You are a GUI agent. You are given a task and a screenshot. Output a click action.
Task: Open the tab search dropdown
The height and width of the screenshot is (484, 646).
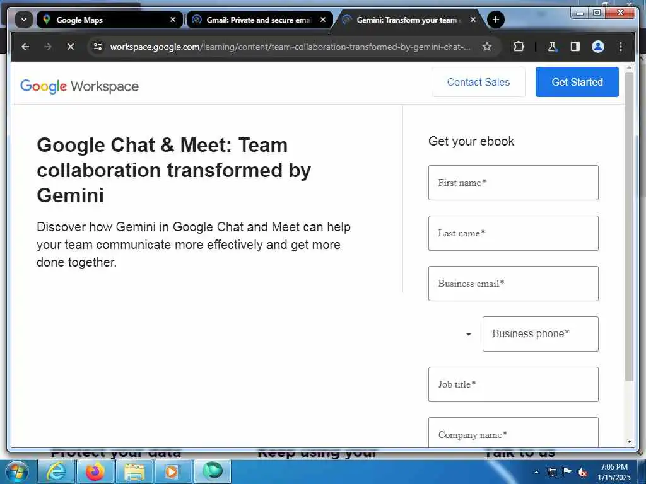click(x=24, y=20)
